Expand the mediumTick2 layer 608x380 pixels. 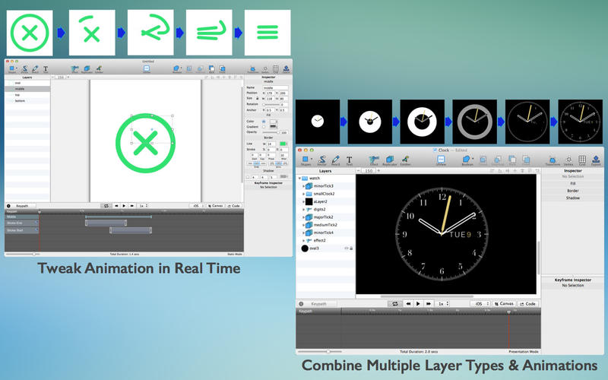[303, 225]
